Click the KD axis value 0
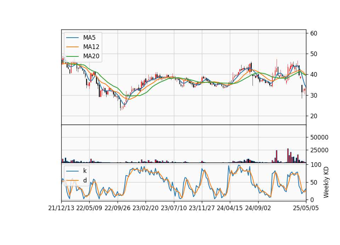The image size is (340, 245). [312, 200]
